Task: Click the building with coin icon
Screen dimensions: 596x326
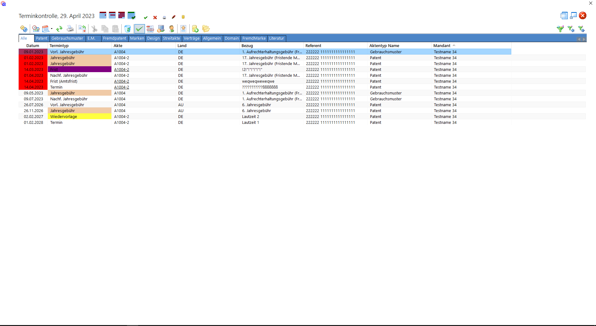Action: click(161, 29)
